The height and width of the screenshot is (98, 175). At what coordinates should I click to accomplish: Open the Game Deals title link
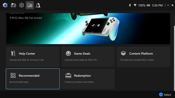pyautogui.click(x=82, y=54)
